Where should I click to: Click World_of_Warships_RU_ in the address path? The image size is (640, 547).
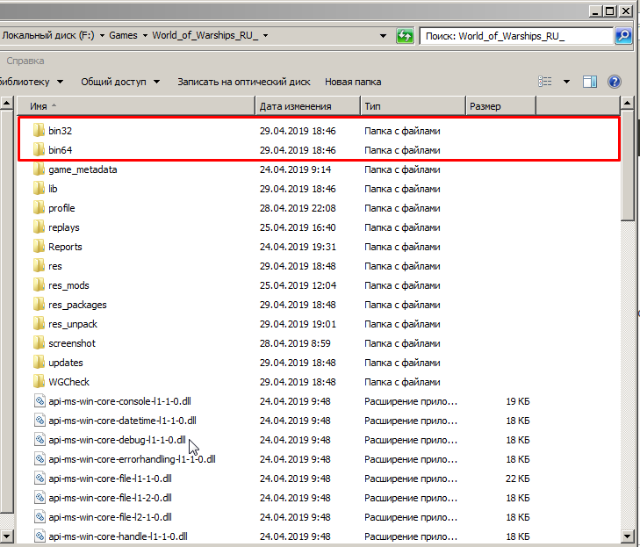click(x=205, y=35)
